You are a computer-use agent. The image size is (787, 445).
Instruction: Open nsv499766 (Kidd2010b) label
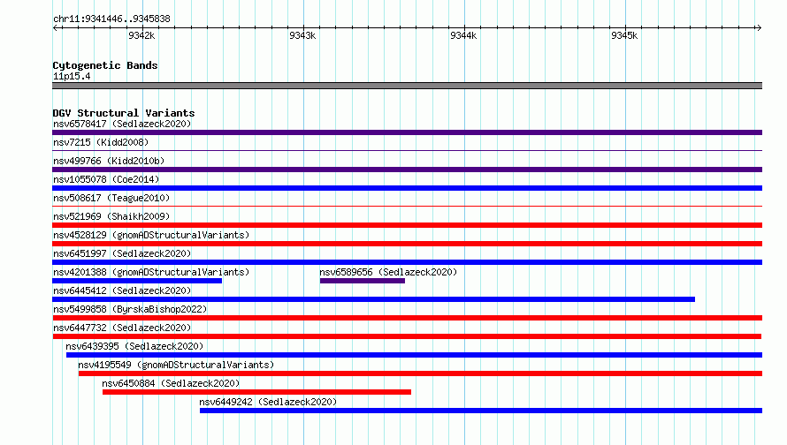109,161
